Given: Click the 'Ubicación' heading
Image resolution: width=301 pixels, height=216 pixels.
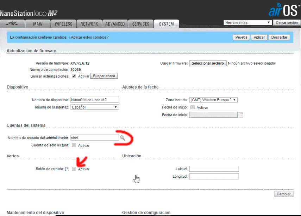Looking at the screenshot, I should click(132, 156).
